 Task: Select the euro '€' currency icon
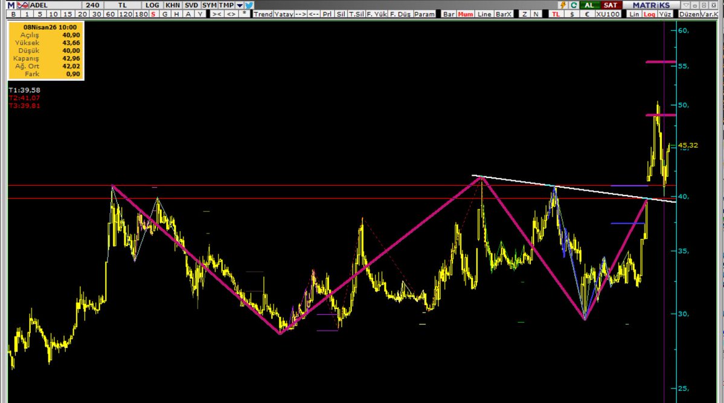pos(587,14)
